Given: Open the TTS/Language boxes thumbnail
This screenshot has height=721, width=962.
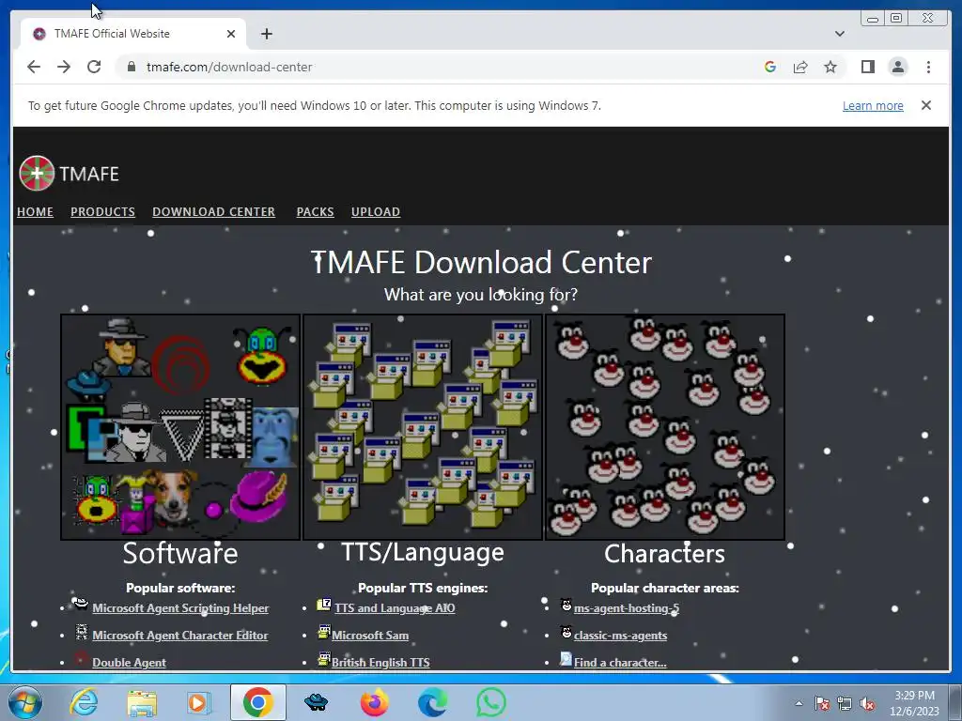Looking at the screenshot, I should click(423, 427).
